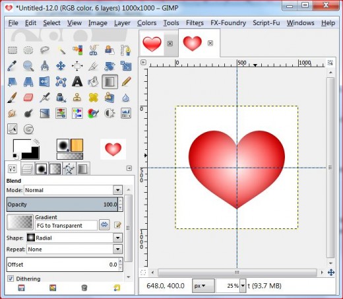Toggle quick mask at canvas corner
The width and height of the screenshot is (343, 299).
pos(143,273)
